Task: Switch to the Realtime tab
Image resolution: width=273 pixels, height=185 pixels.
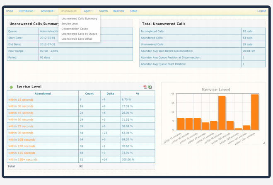Action: tap(118, 11)
